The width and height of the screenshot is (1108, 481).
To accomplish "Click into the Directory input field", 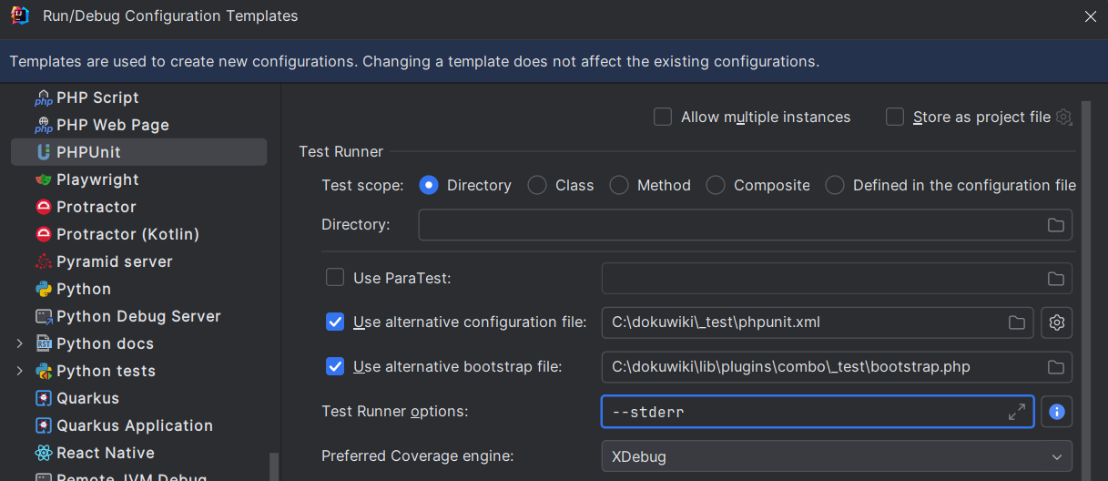I will pyautogui.click(x=728, y=225).
